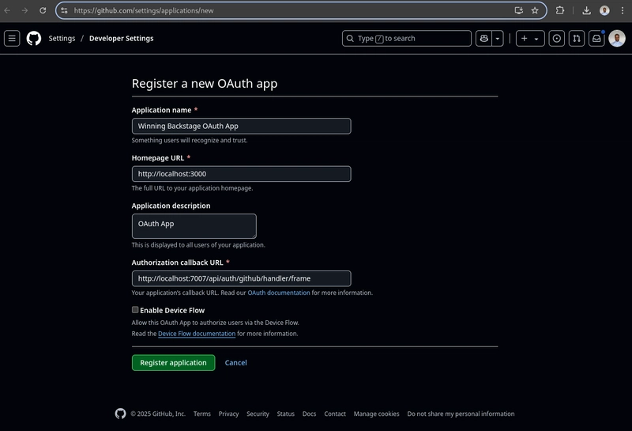Go to the Settings breadcrumb
The width and height of the screenshot is (632, 431).
(x=62, y=38)
